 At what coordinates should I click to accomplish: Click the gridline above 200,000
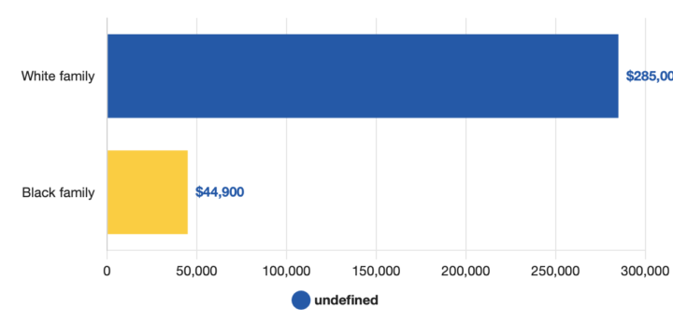466,133
